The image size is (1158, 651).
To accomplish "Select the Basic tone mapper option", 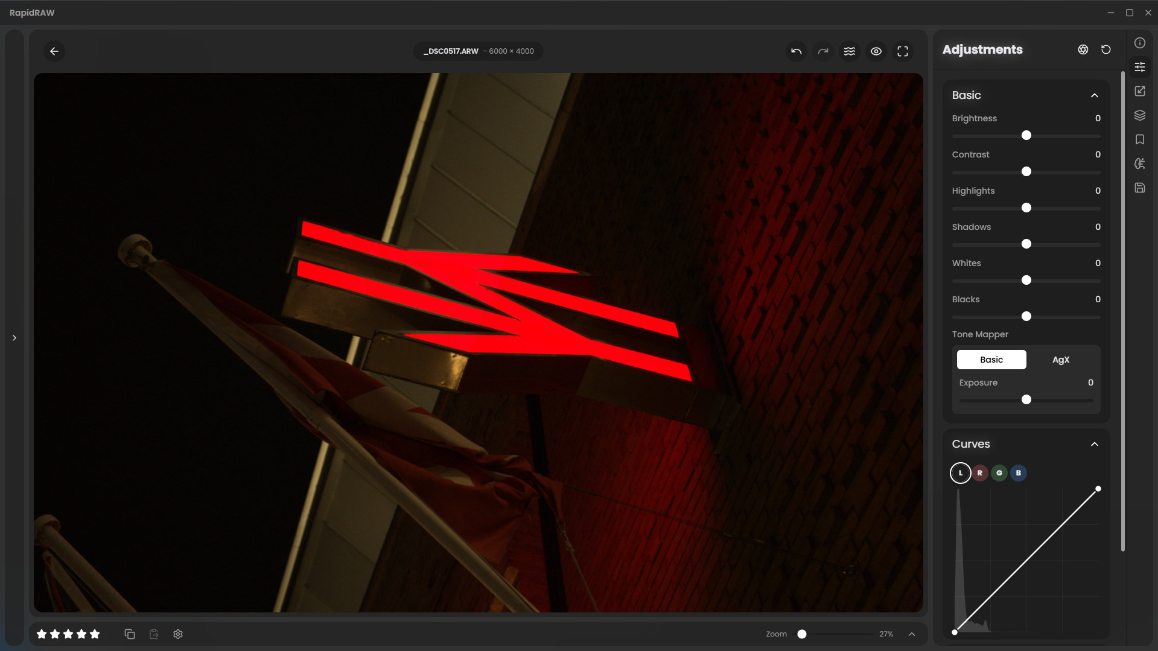I will (x=991, y=360).
